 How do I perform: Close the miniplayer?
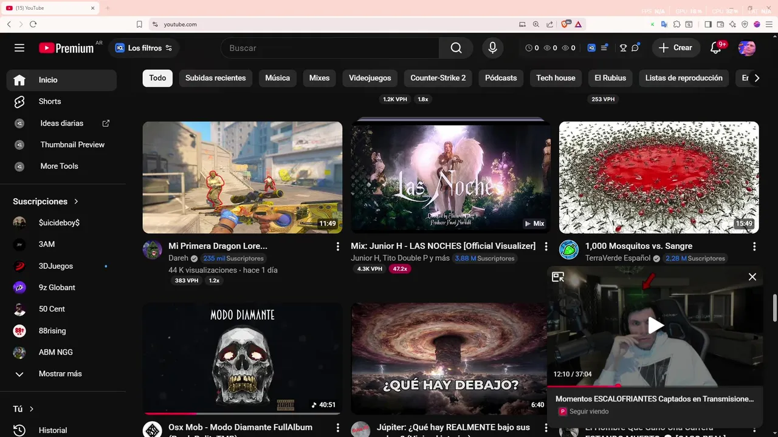point(752,277)
